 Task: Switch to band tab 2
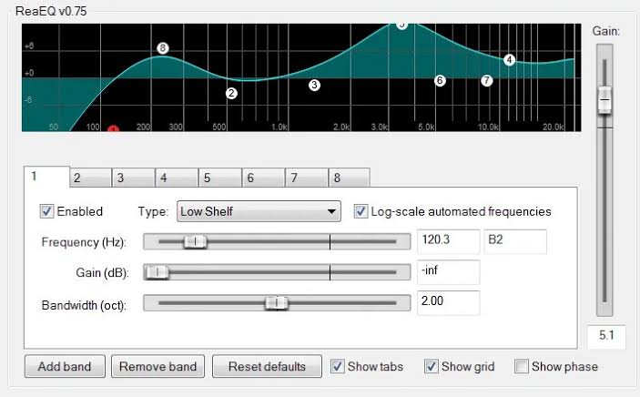[91, 178]
